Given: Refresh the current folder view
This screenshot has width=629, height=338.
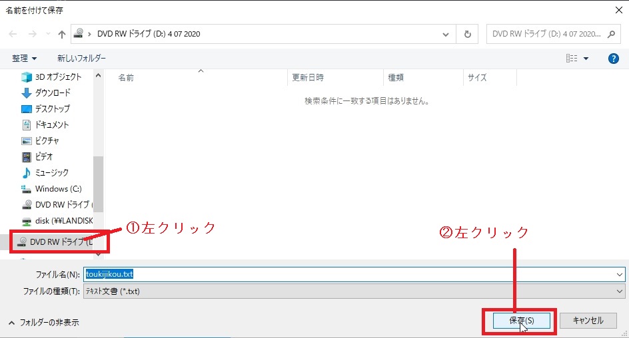Looking at the screenshot, I should [x=468, y=34].
